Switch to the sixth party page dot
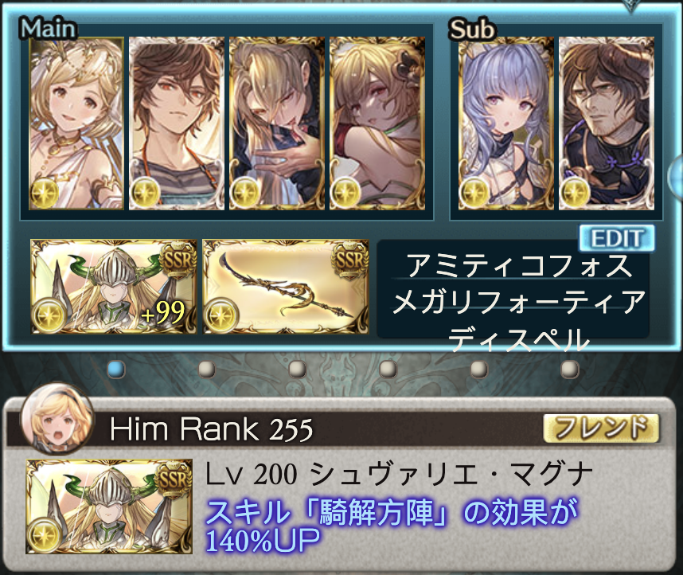The height and width of the screenshot is (575, 683). tap(570, 370)
